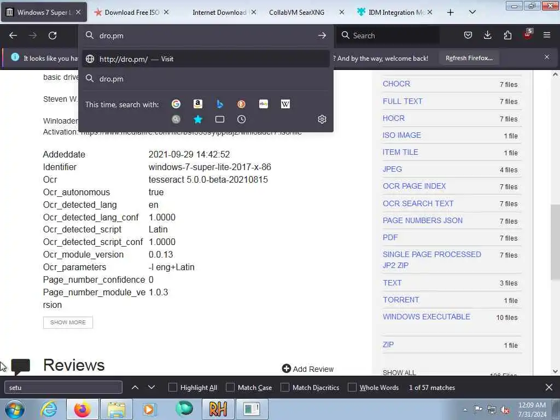Focus the toolbar Search box
The width and height of the screenshot is (560, 420).
[x=388, y=36]
